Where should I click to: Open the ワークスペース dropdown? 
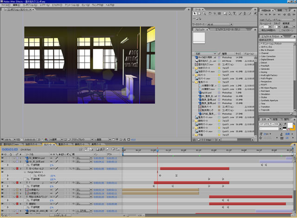tap(220, 25)
